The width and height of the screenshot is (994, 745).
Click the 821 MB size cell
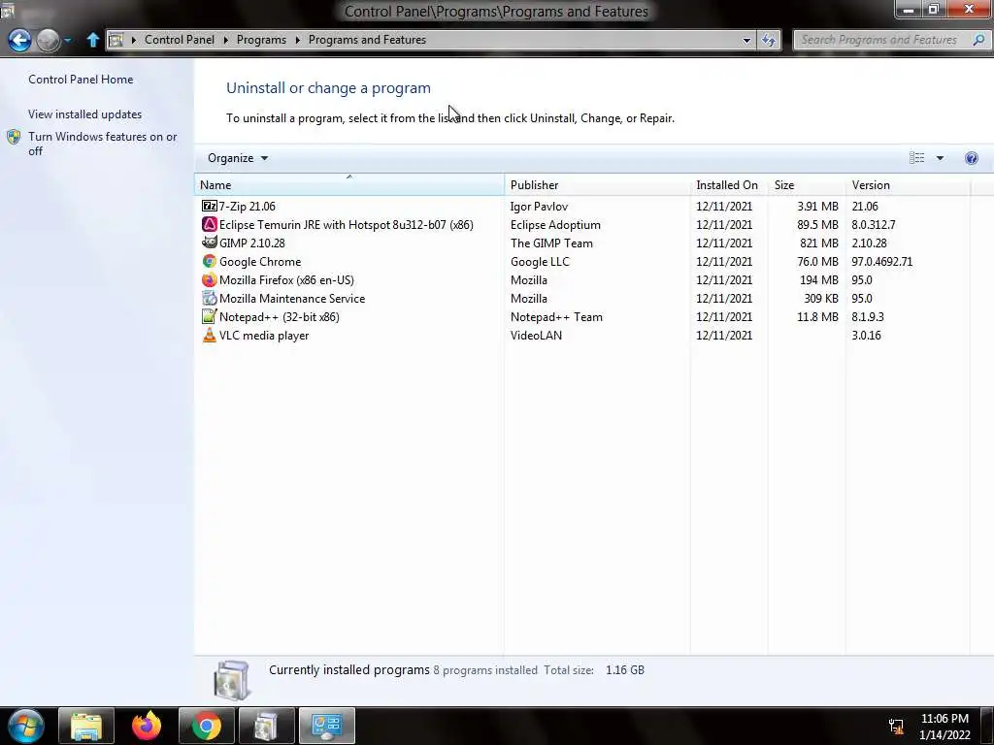[818, 243]
